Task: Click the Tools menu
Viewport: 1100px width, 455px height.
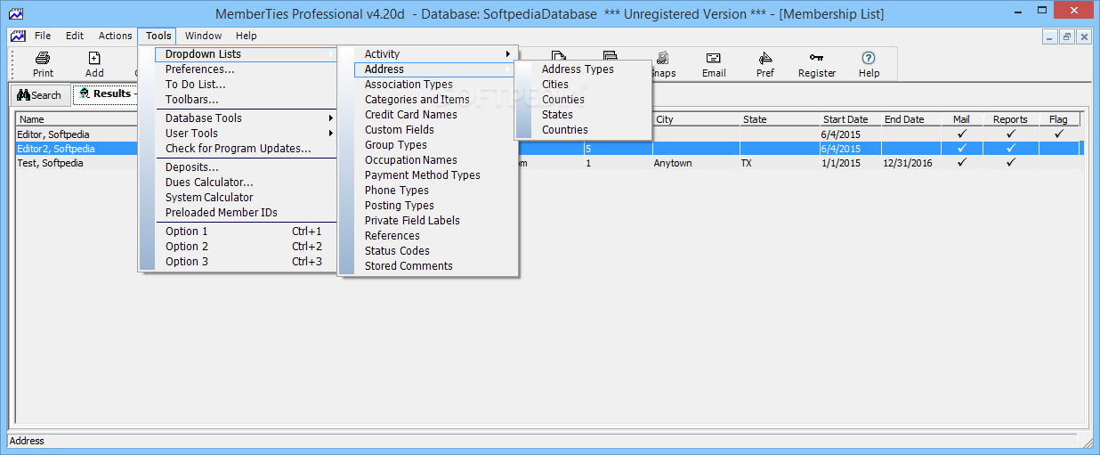Action: tap(158, 36)
